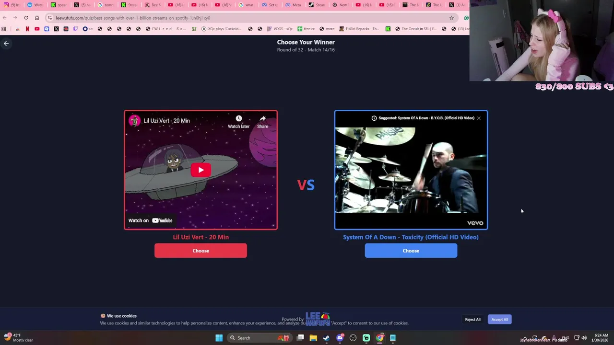Open File Explorer from taskbar

pyautogui.click(x=313, y=338)
